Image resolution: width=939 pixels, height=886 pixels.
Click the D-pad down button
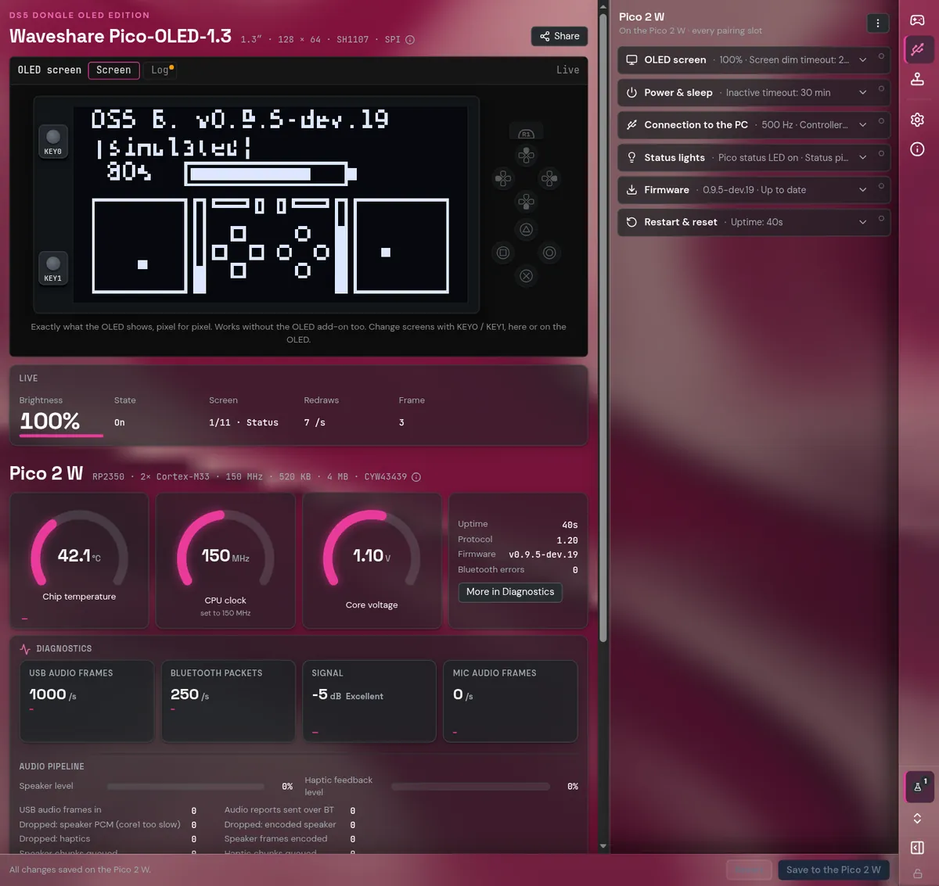click(527, 202)
